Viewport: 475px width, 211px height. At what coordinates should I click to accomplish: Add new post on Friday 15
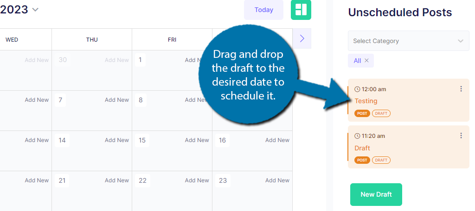point(197,140)
